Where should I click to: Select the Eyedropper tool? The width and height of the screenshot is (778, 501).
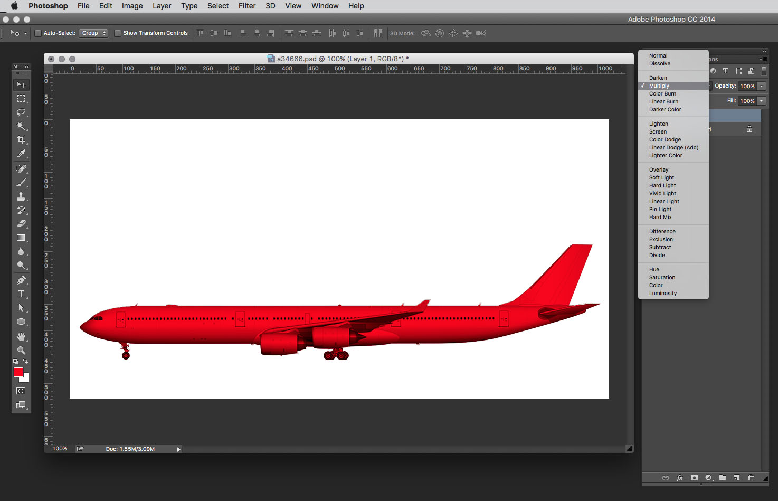tap(21, 154)
